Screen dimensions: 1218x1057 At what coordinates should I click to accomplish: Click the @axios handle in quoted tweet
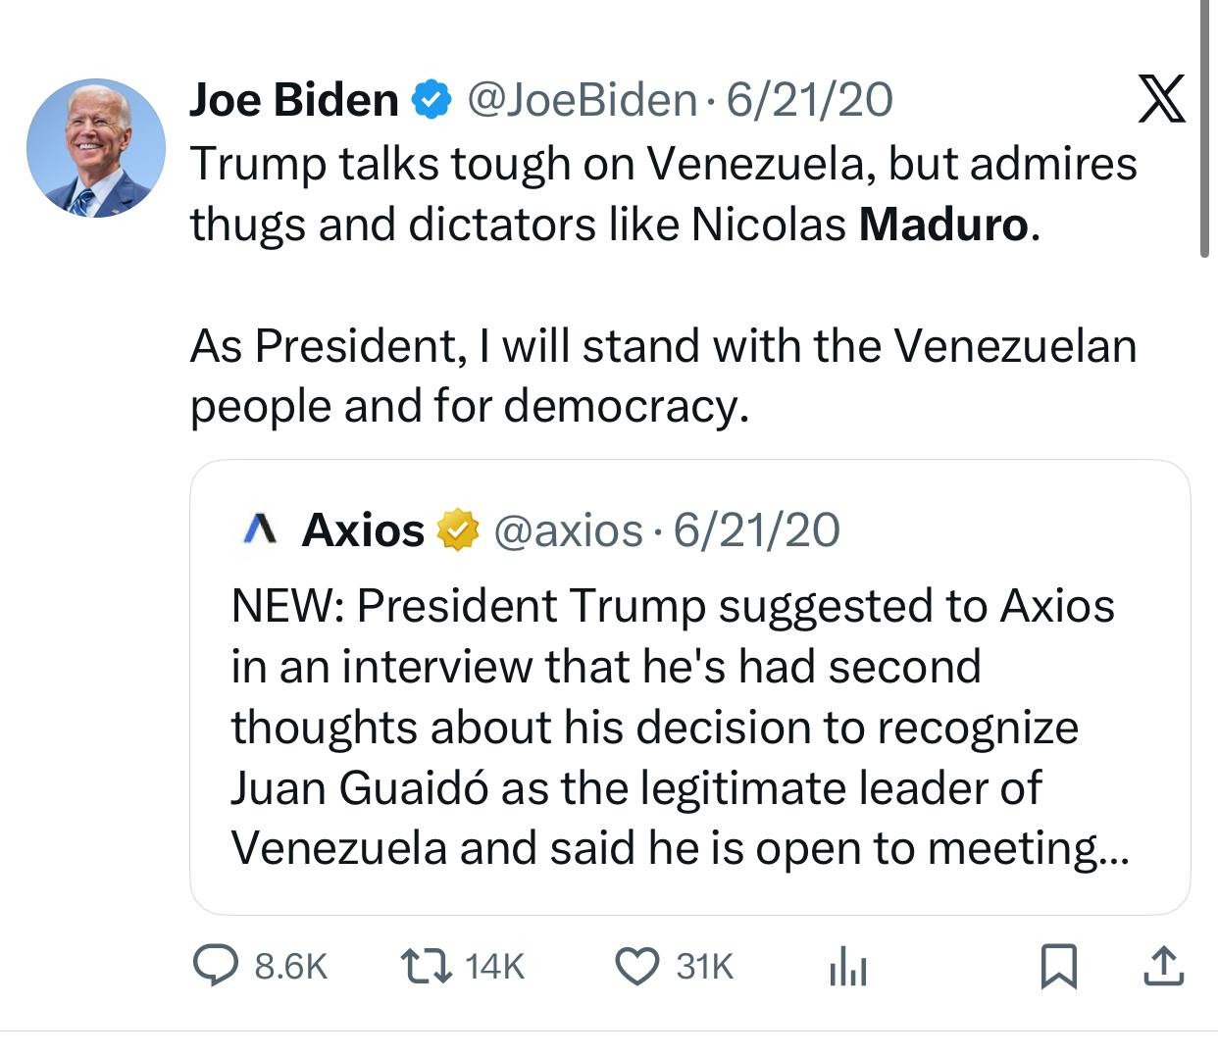[568, 530]
